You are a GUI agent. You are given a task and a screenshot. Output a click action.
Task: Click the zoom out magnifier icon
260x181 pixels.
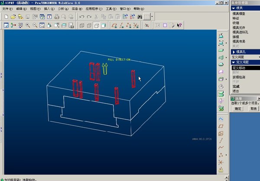(x=35, y=25)
